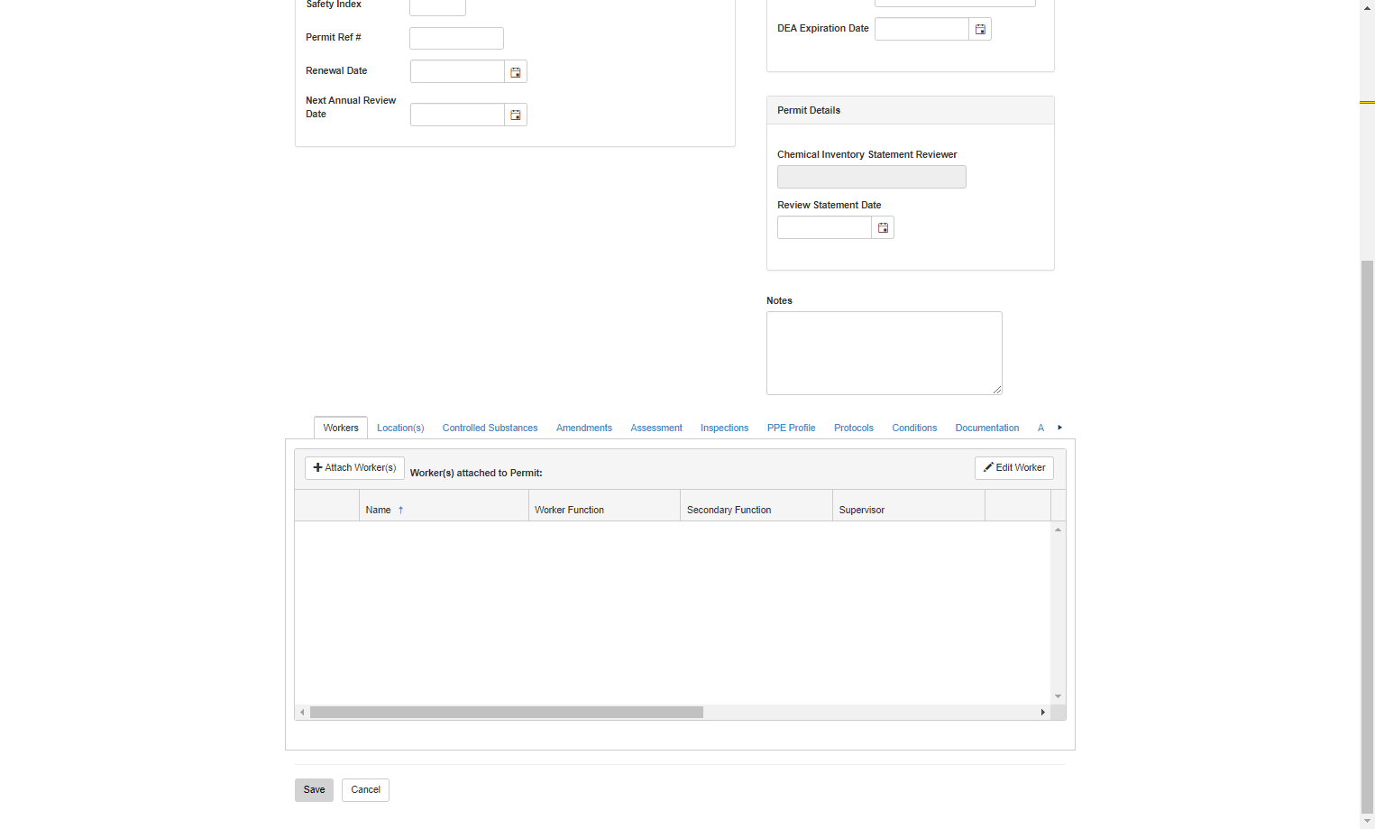Click the workers grid scroll down arrow

click(1059, 696)
